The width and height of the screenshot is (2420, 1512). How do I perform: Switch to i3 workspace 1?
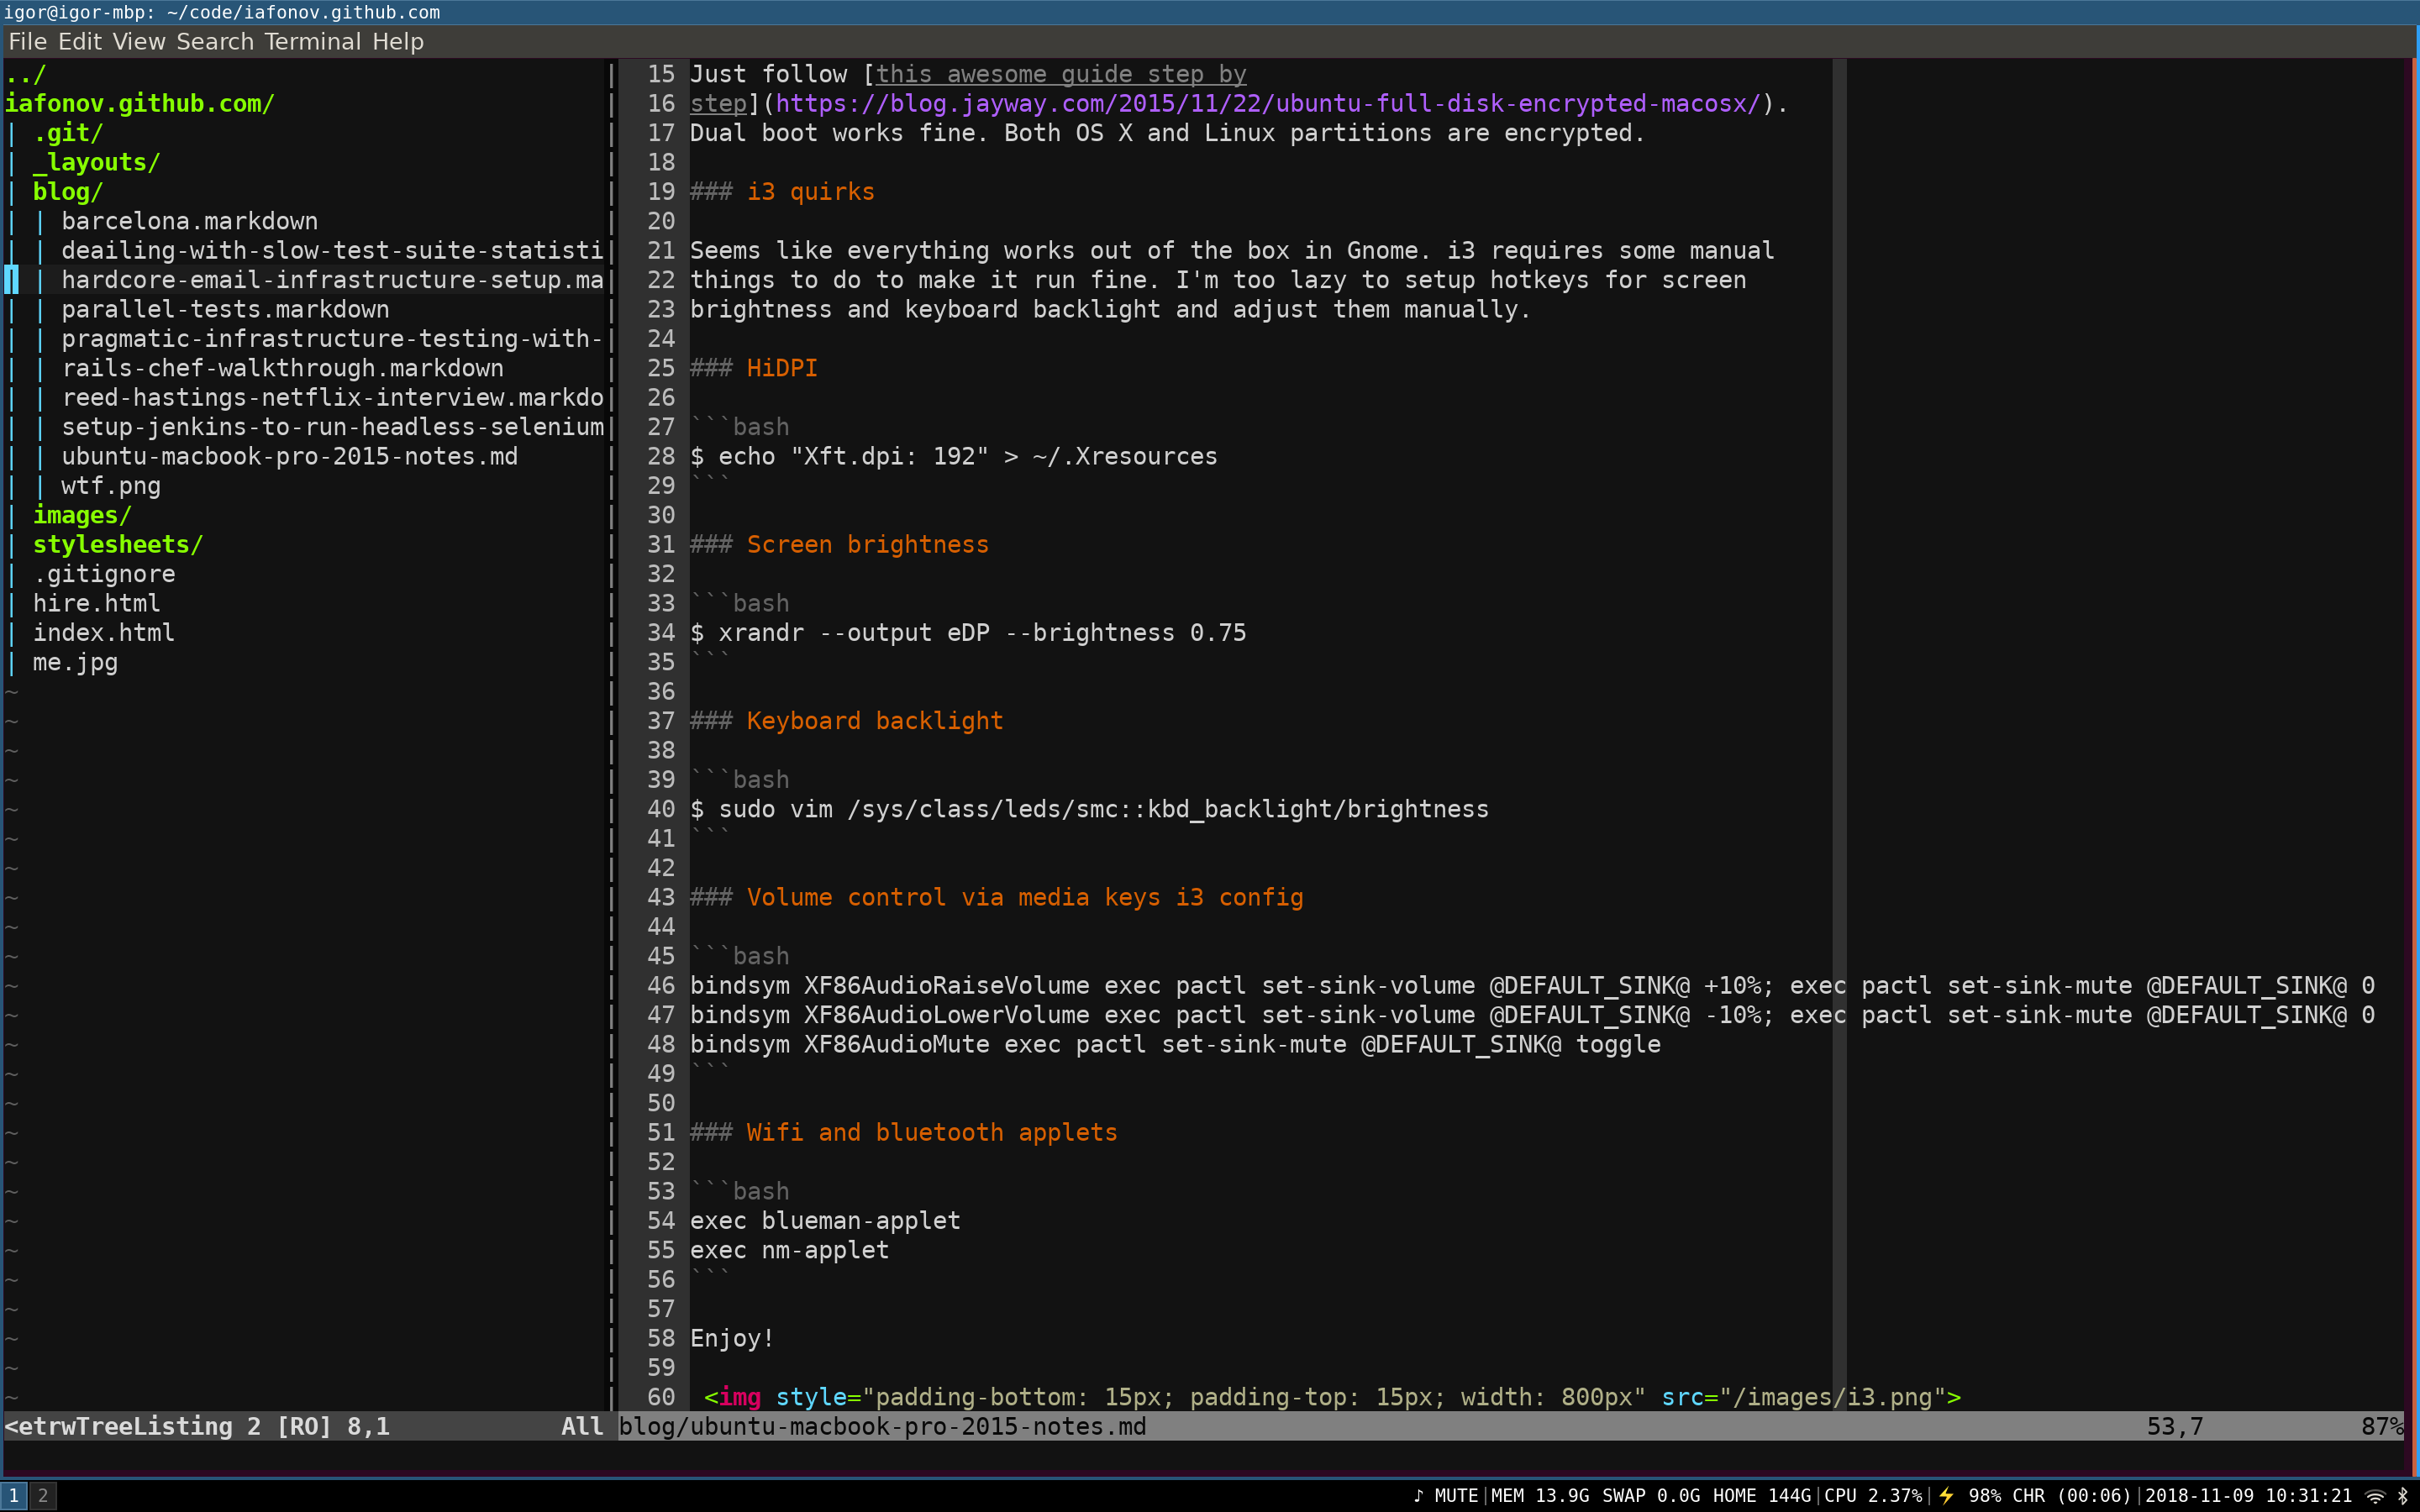[14, 1496]
